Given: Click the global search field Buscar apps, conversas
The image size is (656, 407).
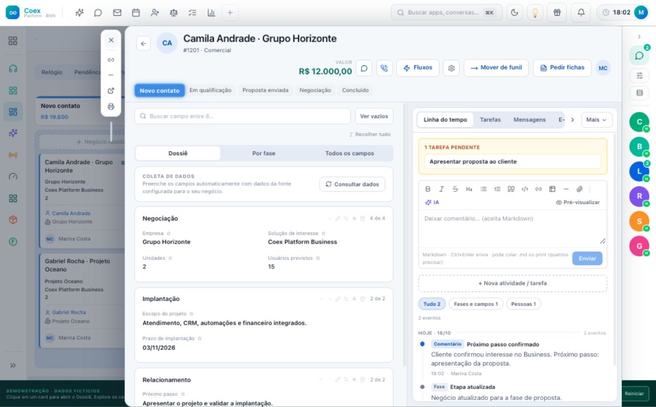Looking at the screenshot, I should pyautogui.click(x=446, y=12).
